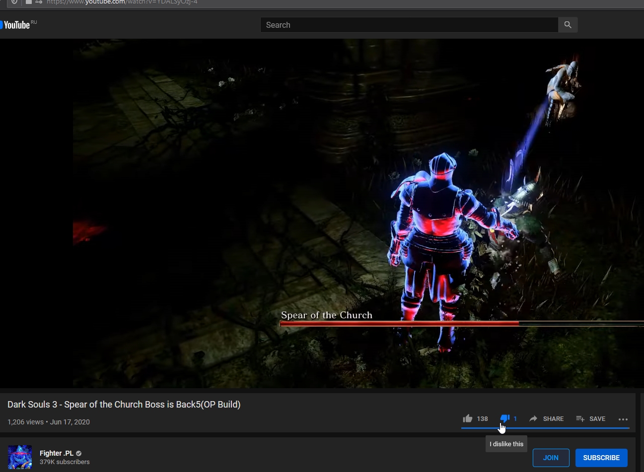
Task: Click the thumbs-down dislike icon
Action: tap(505, 419)
